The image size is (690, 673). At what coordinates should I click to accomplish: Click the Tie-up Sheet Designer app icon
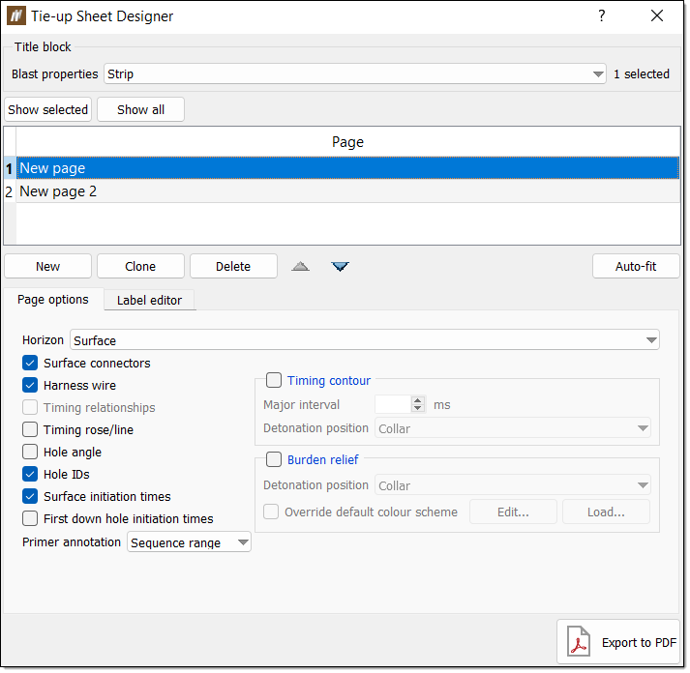pyautogui.click(x=16, y=16)
